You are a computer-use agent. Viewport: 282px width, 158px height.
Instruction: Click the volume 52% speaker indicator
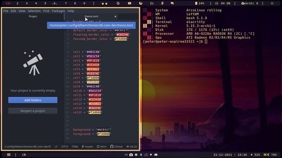pyautogui.click(x=255, y=154)
